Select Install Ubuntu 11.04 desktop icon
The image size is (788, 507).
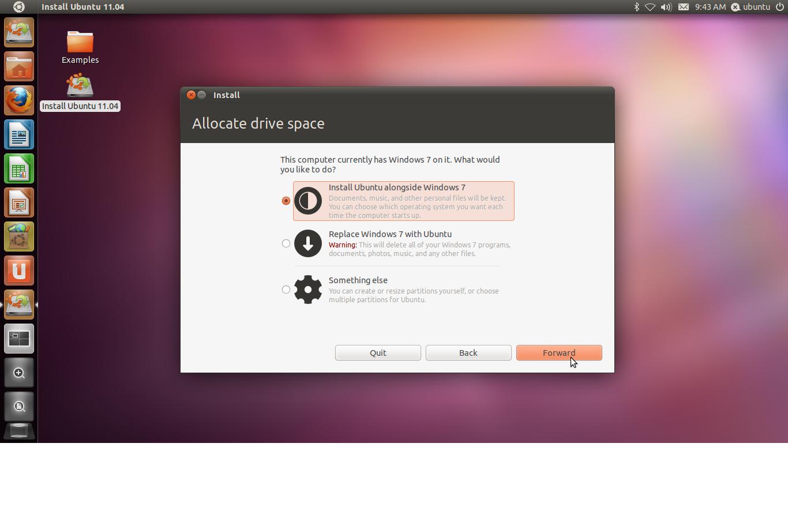80,92
